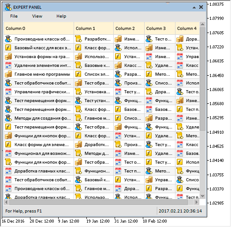The height and width of the screenshot is (227, 231).
Task: Click calendar icon beside 'Управление графически...'
Action: (8, 92)
